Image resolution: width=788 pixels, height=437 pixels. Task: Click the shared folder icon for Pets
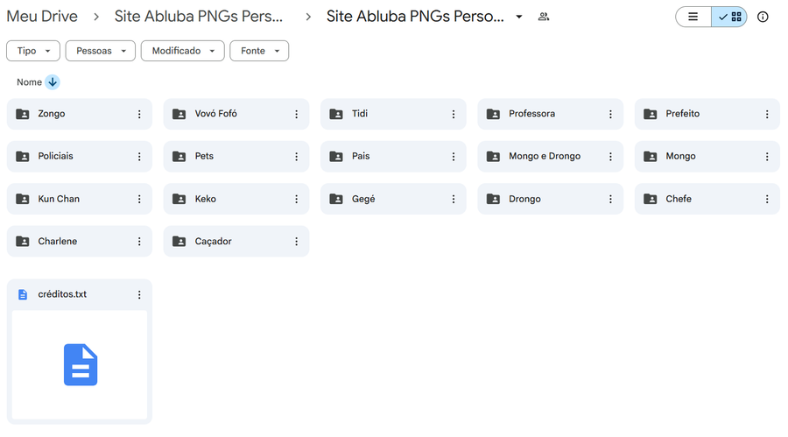pyautogui.click(x=179, y=157)
